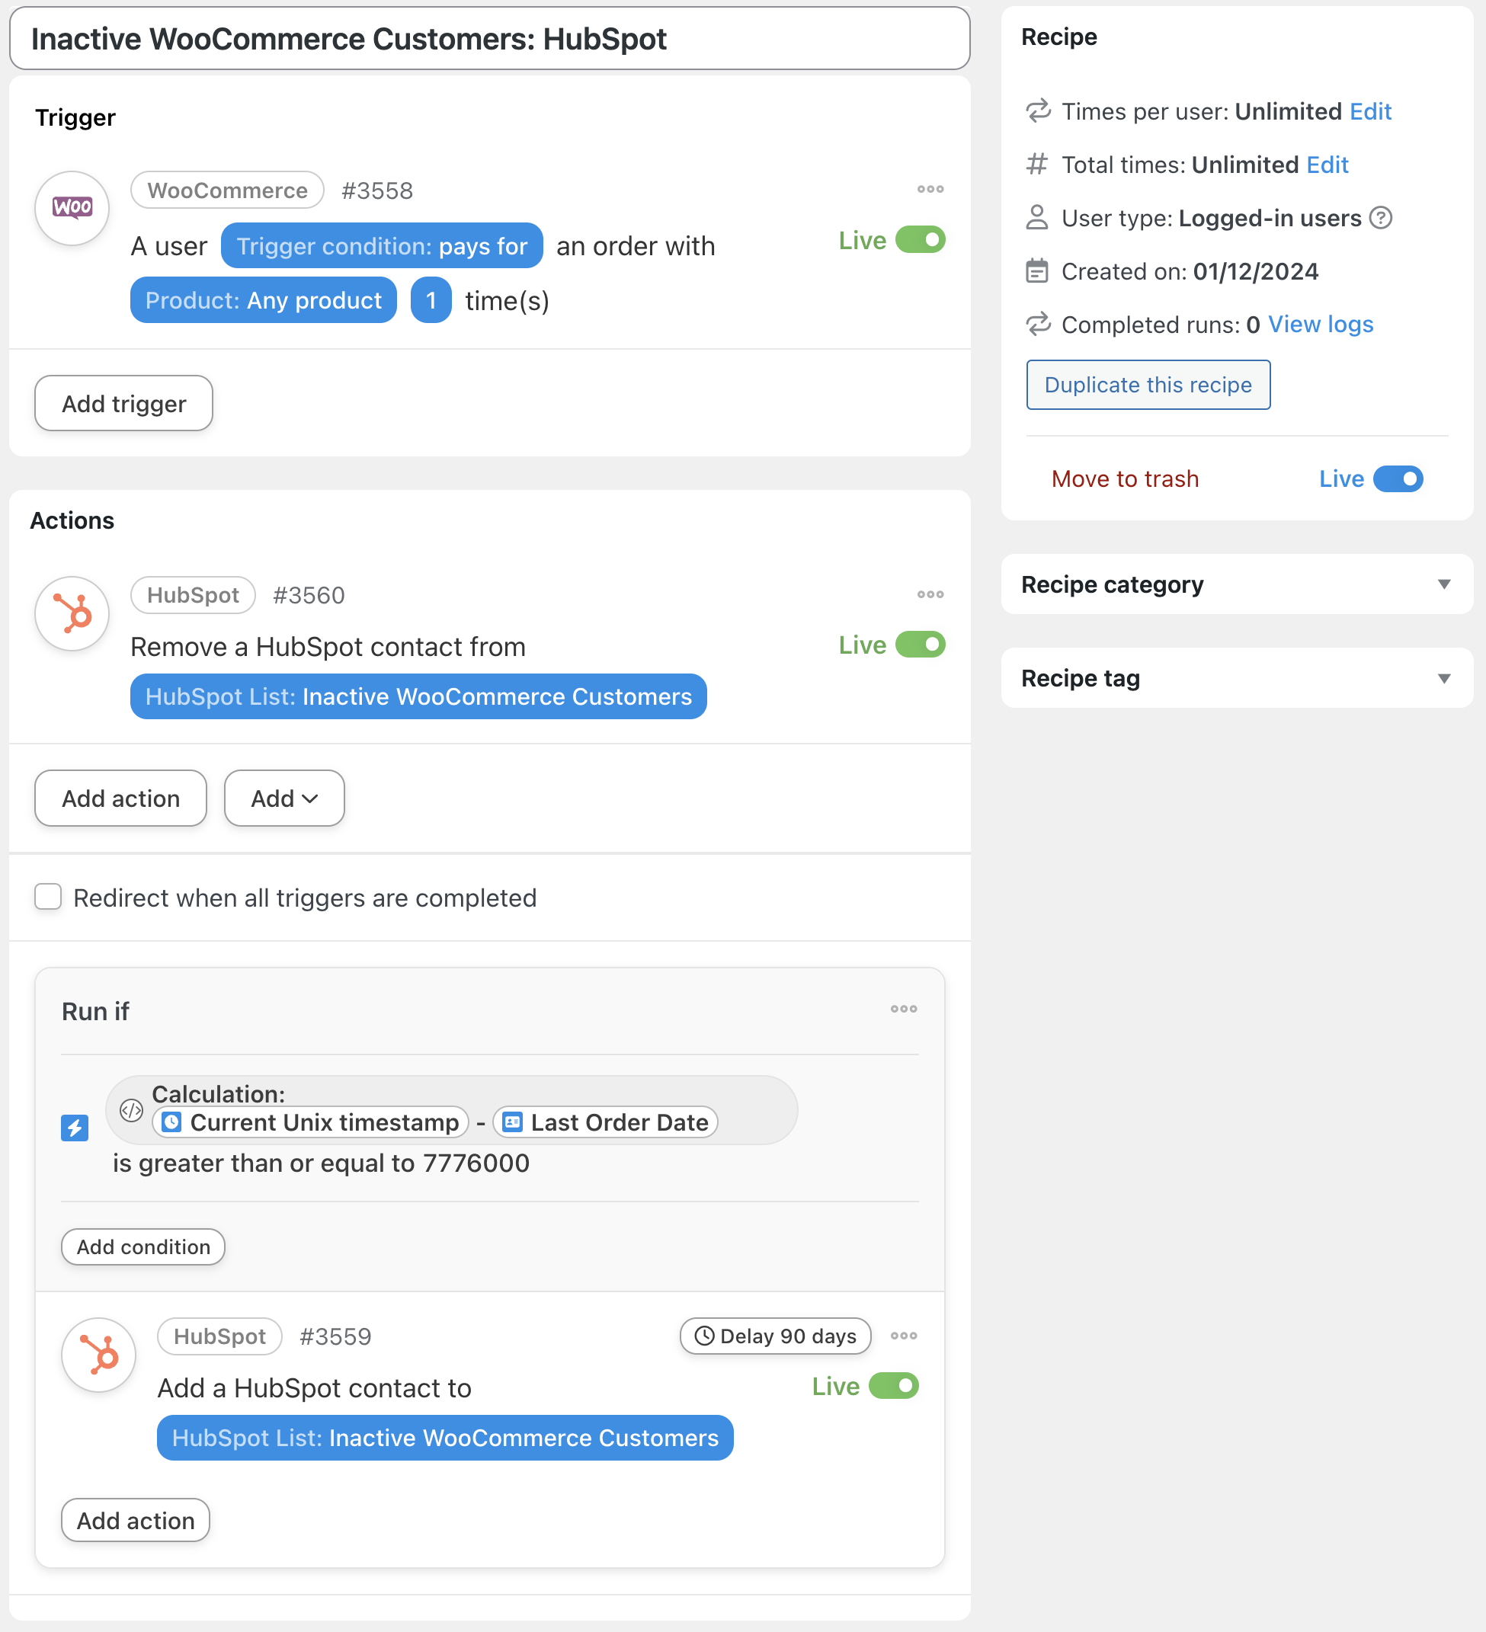
Task: Click the HubSpot logo beside action #3560
Action: pos(72,613)
